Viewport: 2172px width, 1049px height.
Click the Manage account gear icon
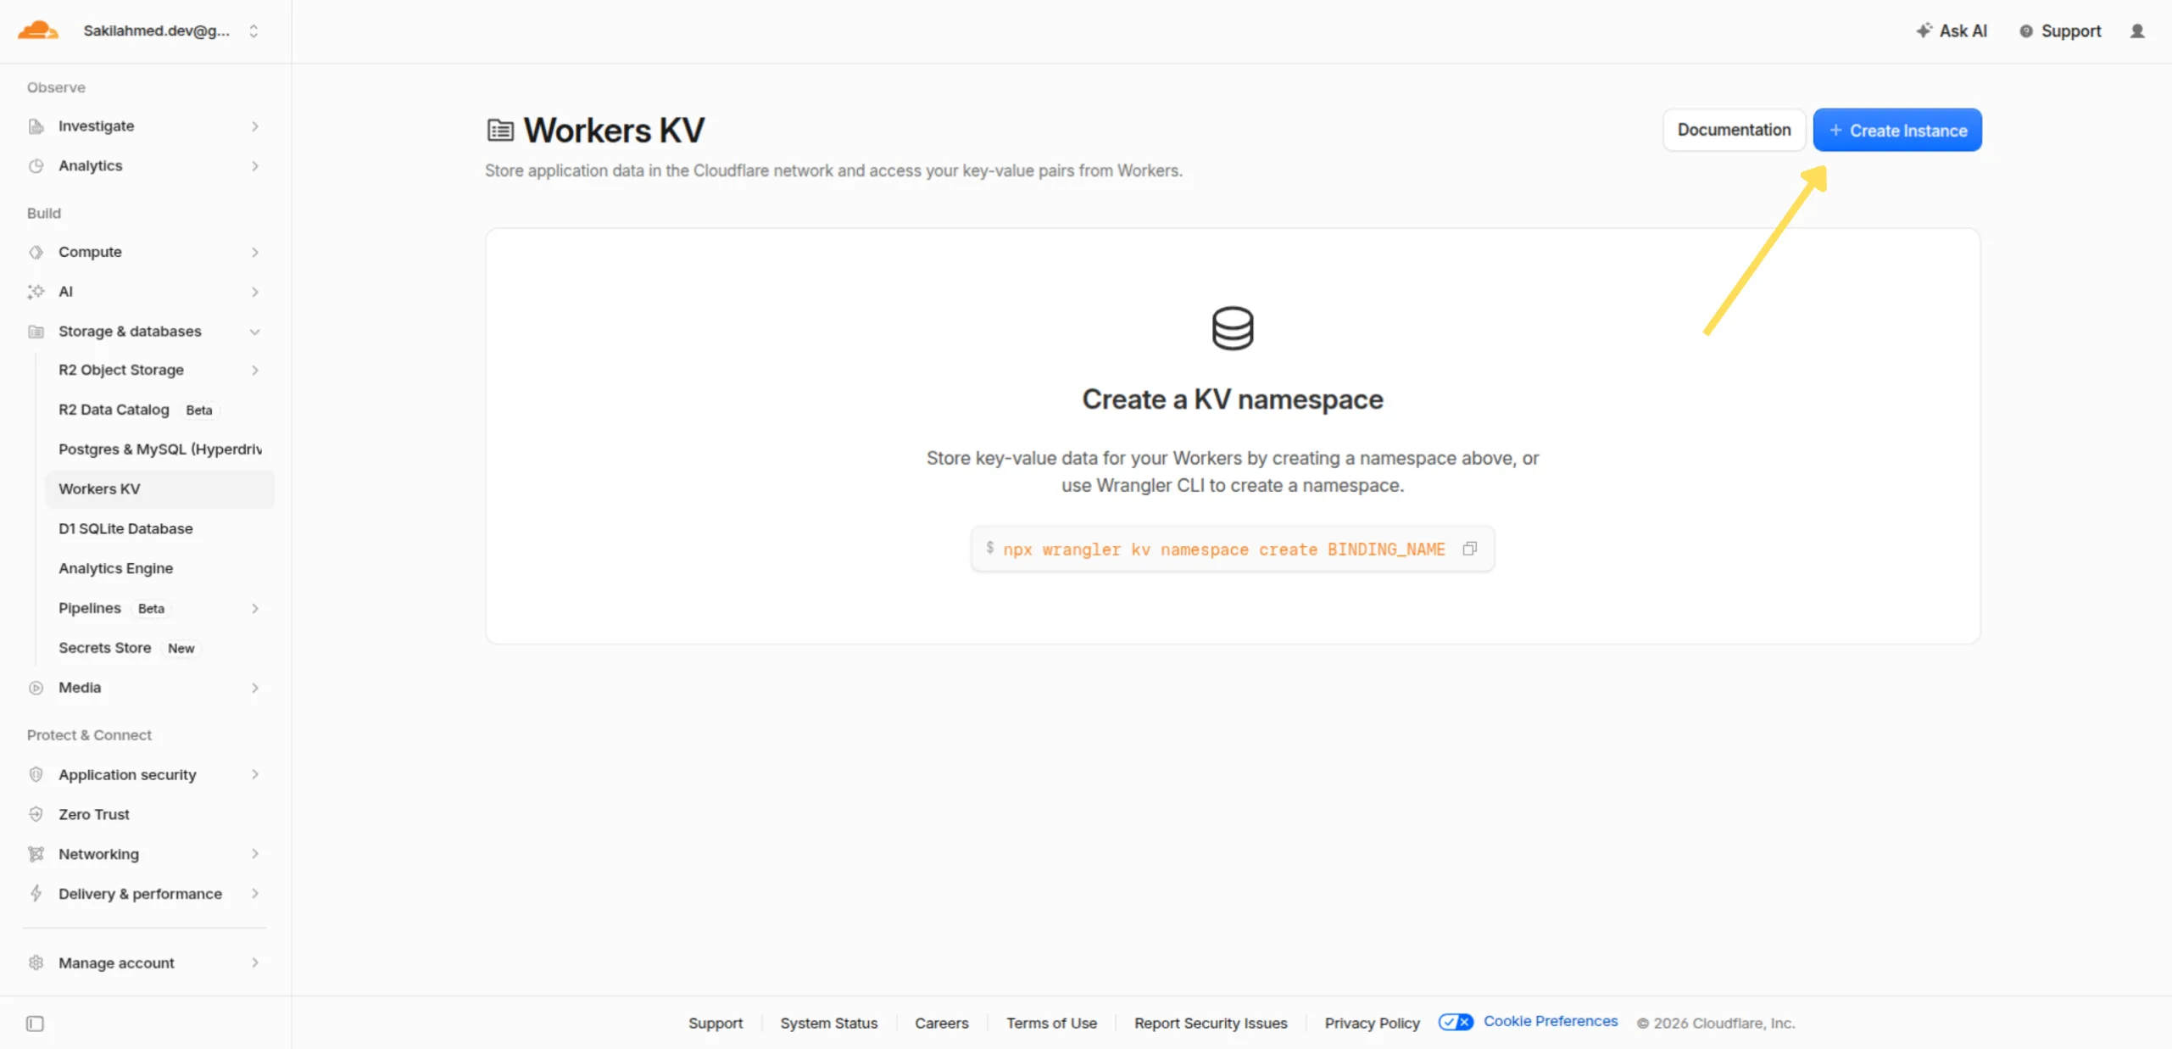[x=36, y=963]
